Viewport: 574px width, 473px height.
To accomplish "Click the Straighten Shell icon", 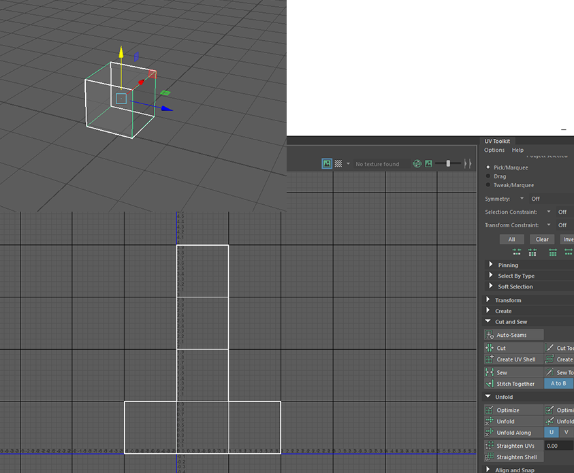I will 490,457.
